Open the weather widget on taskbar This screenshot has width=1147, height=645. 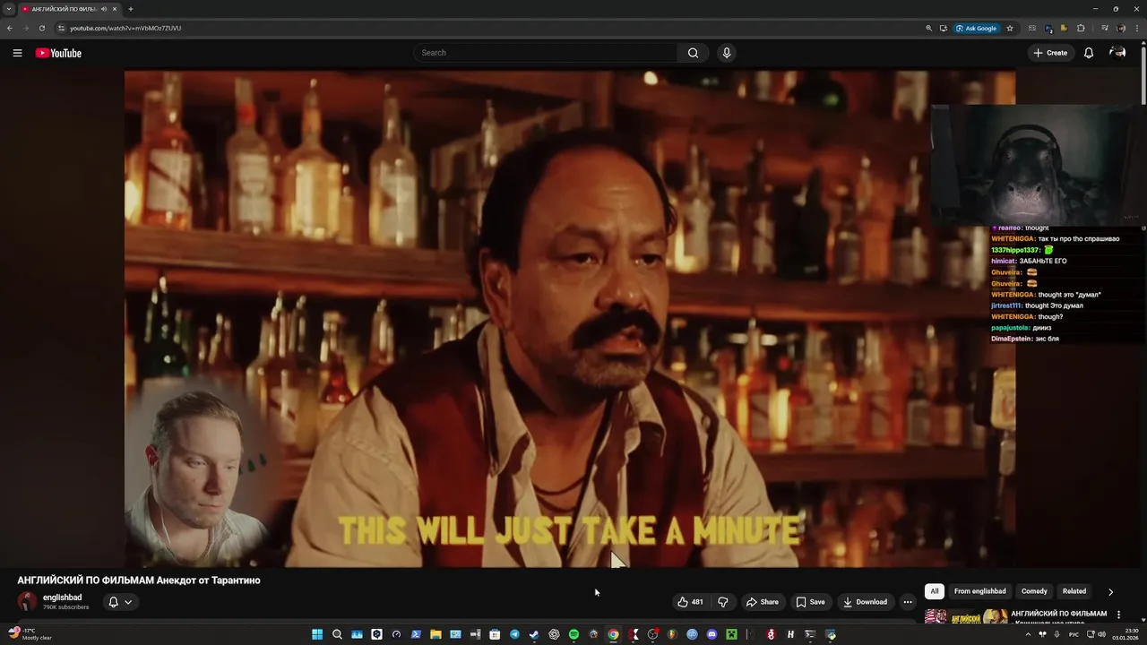click(30, 634)
